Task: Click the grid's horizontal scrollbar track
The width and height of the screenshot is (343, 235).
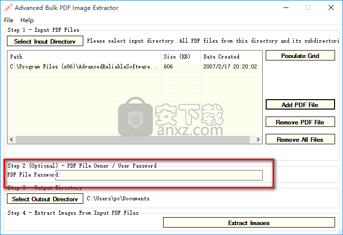Action: (133, 140)
